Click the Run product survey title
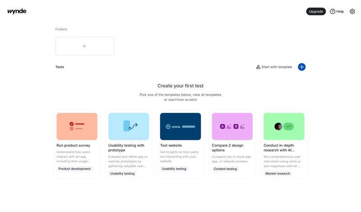Image resolution: width=361 pixels, height=212 pixels. pos(74,146)
